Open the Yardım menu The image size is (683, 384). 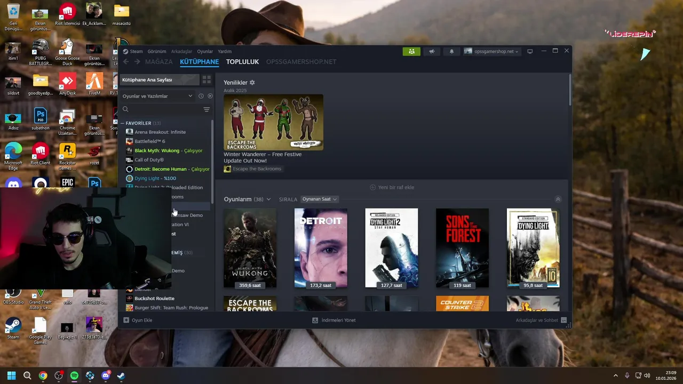(x=225, y=51)
